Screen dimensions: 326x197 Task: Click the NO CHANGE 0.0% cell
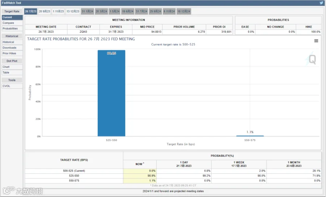[276, 32]
